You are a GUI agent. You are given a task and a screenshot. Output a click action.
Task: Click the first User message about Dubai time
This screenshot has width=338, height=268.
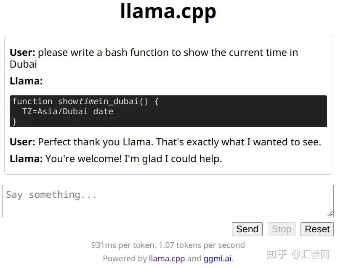168,52
